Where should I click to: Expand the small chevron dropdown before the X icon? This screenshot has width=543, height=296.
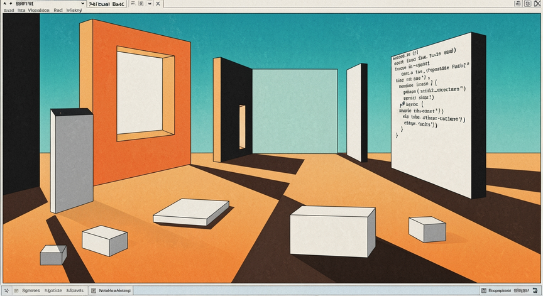point(150,4)
